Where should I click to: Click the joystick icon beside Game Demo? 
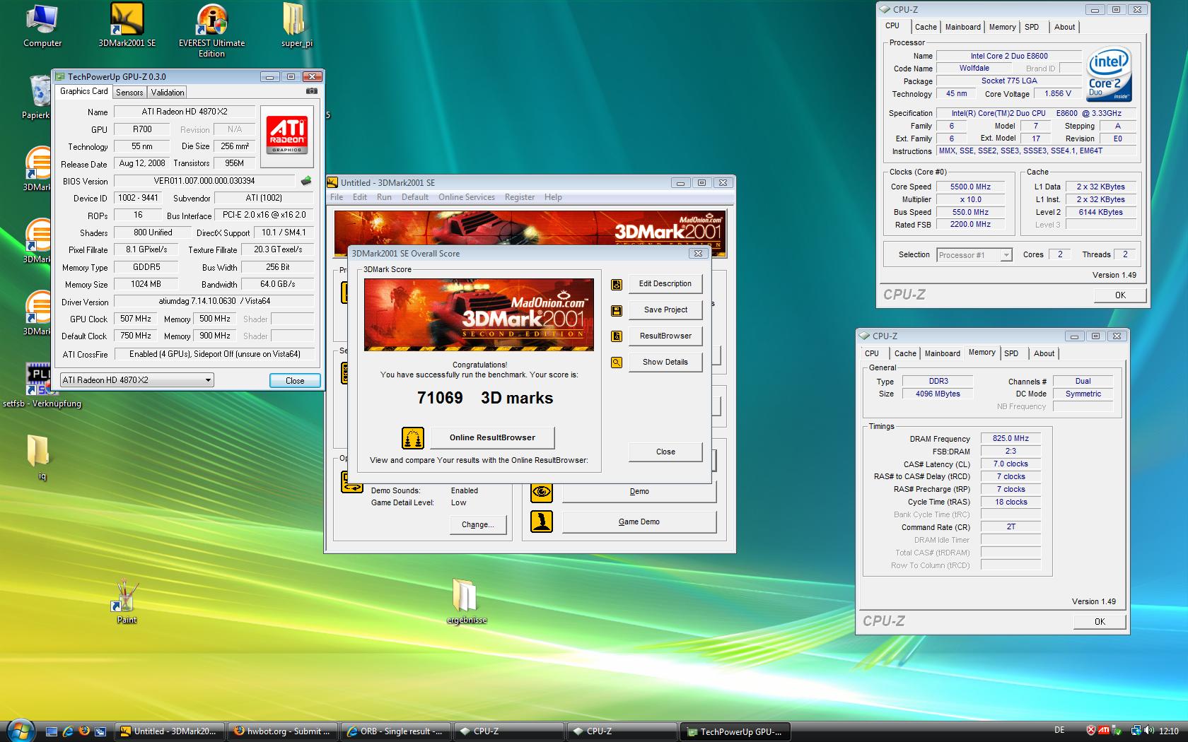pyautogui.click(x=542, y=522)
